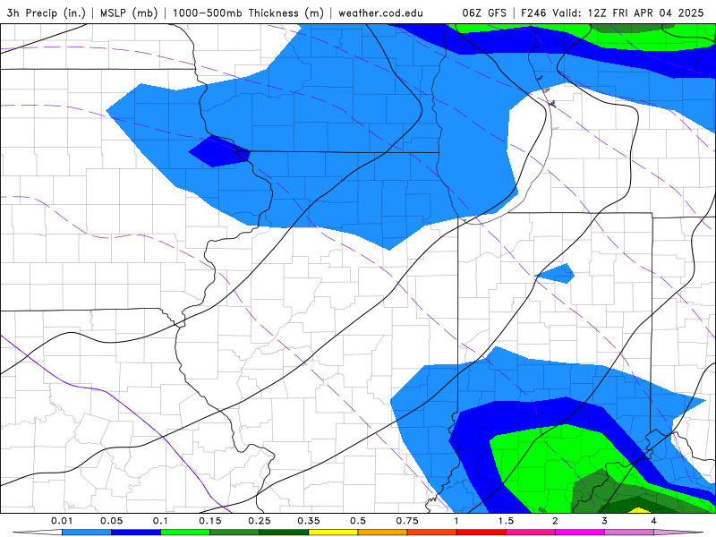Click the '06Z GFS' model run label

484,13
